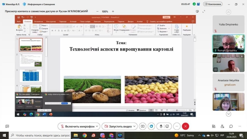Open Google Chrome from the Windows taskbar
247x139 pixels.
click(x=85, y=136)
